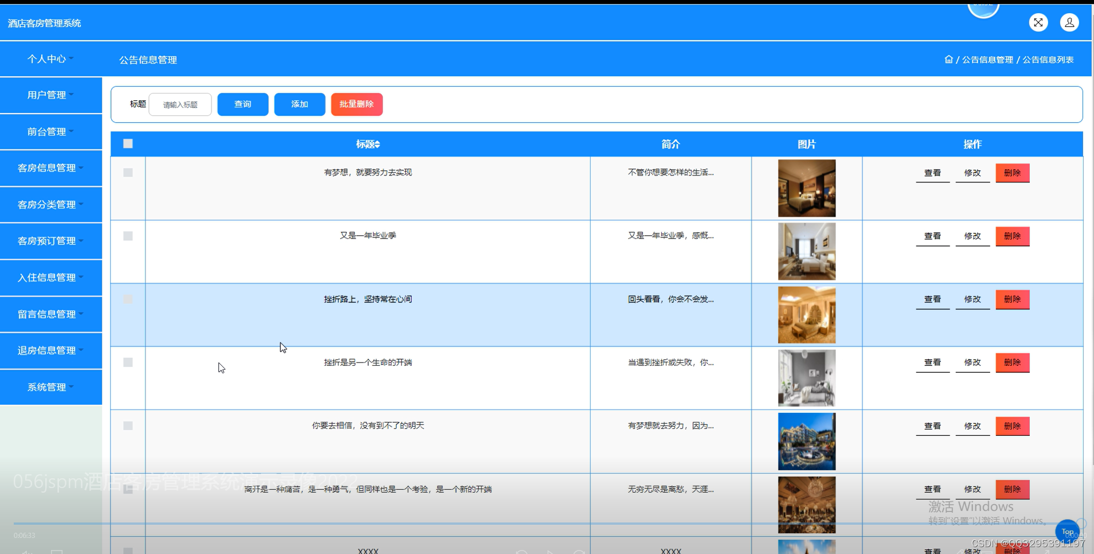
Task: Sort table by 标题 column arrows
Action: pyautogui.click(x=377, y=145)
